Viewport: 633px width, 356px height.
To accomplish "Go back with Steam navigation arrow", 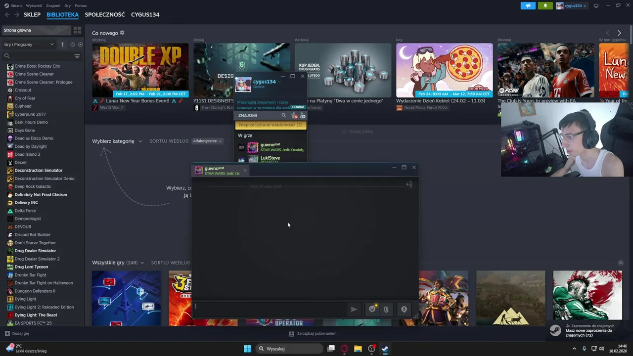I will click(x=7, y=15).
